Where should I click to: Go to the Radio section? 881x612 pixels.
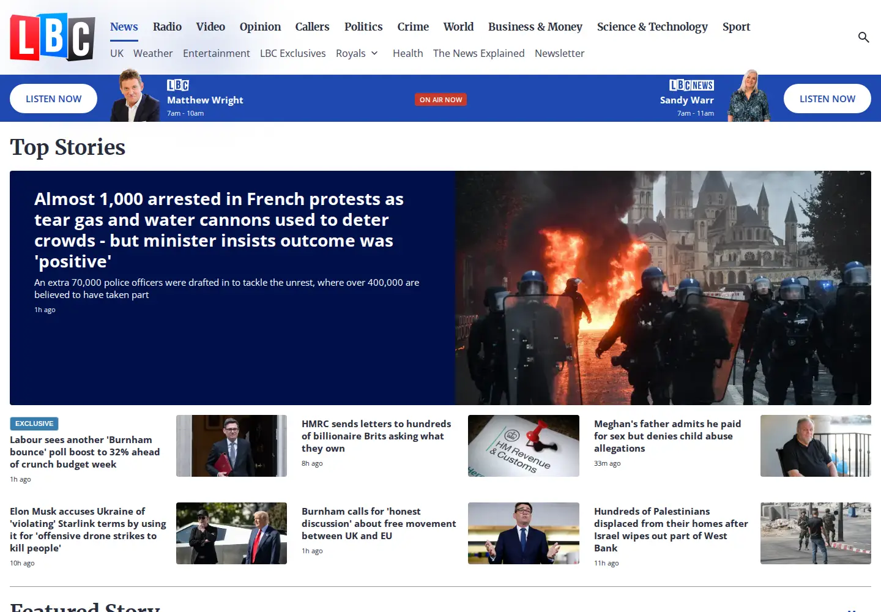click(x=167, y=26)
